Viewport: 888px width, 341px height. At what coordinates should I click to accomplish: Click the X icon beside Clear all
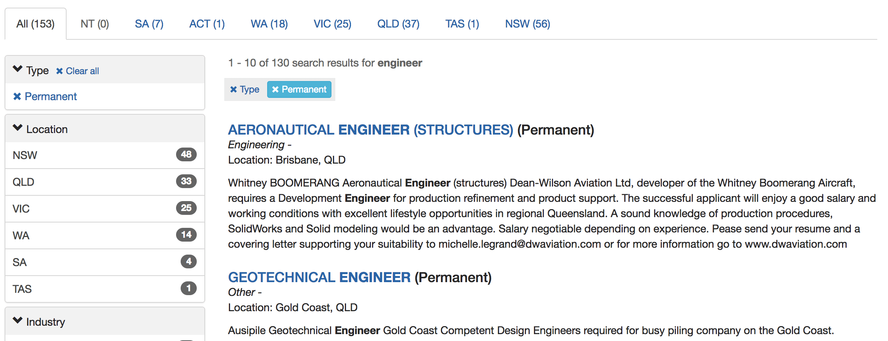pos(59,71)
